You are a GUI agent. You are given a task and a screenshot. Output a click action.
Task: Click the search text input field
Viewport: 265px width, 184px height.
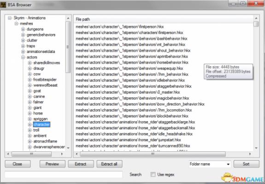[64, 174]
